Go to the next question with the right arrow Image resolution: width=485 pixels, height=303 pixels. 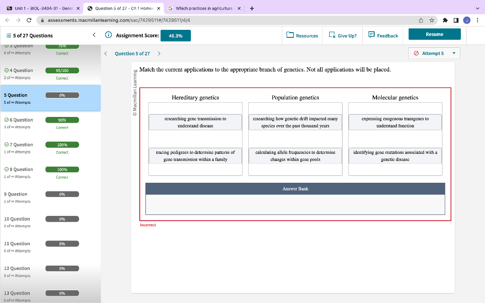click(x=160, y=53)
